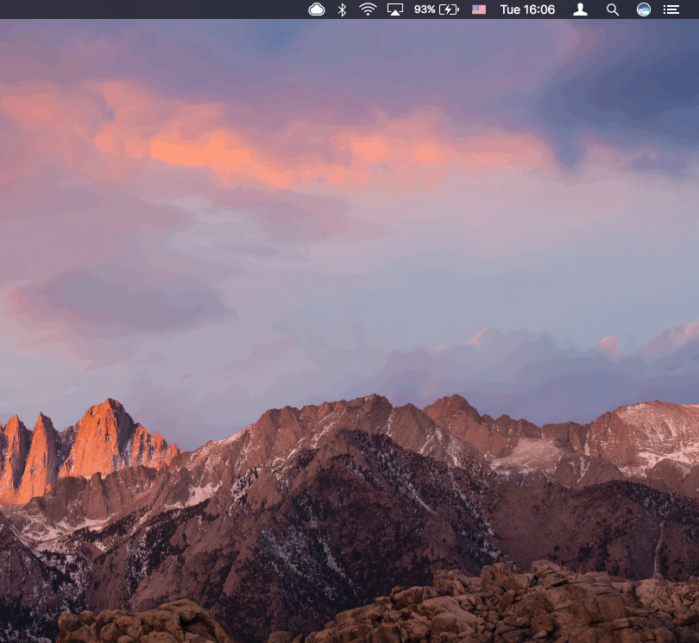Open the Bluetooth menu
This screenshot has width=699, height=643.
click(342, 9)
